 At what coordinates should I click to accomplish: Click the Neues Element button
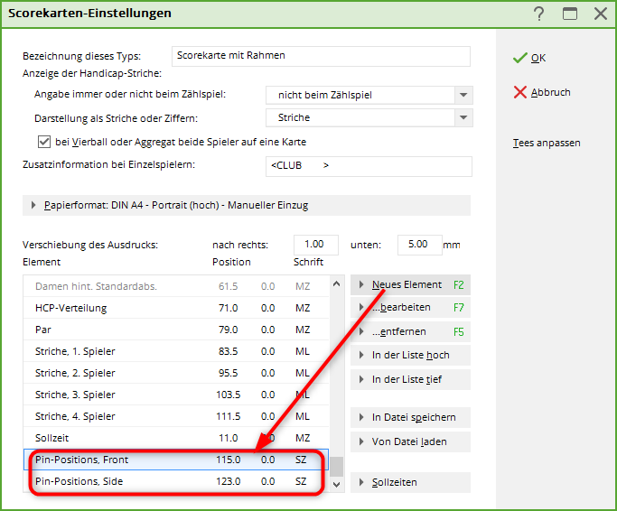pyautogui.click(x=410, y=284)
